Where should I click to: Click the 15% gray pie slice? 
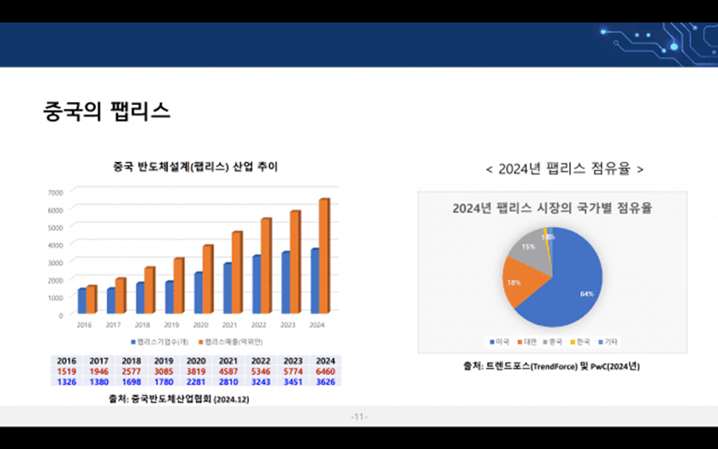coord(528,248)
